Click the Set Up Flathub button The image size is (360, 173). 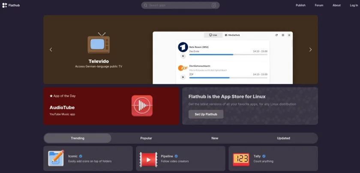pyautogui.click(x=206, y=114)
